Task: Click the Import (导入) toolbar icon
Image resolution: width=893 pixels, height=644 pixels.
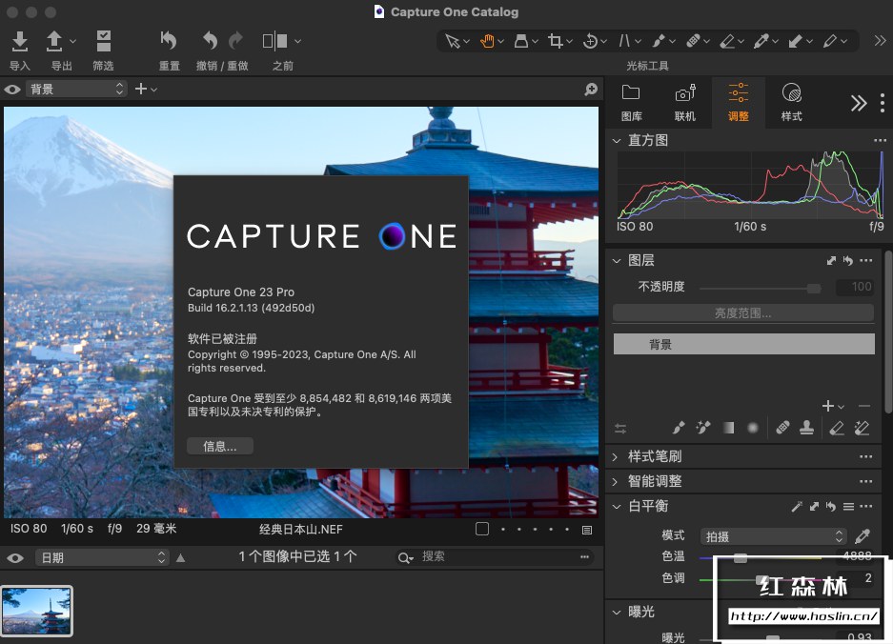Action: (x=20, y=41)
